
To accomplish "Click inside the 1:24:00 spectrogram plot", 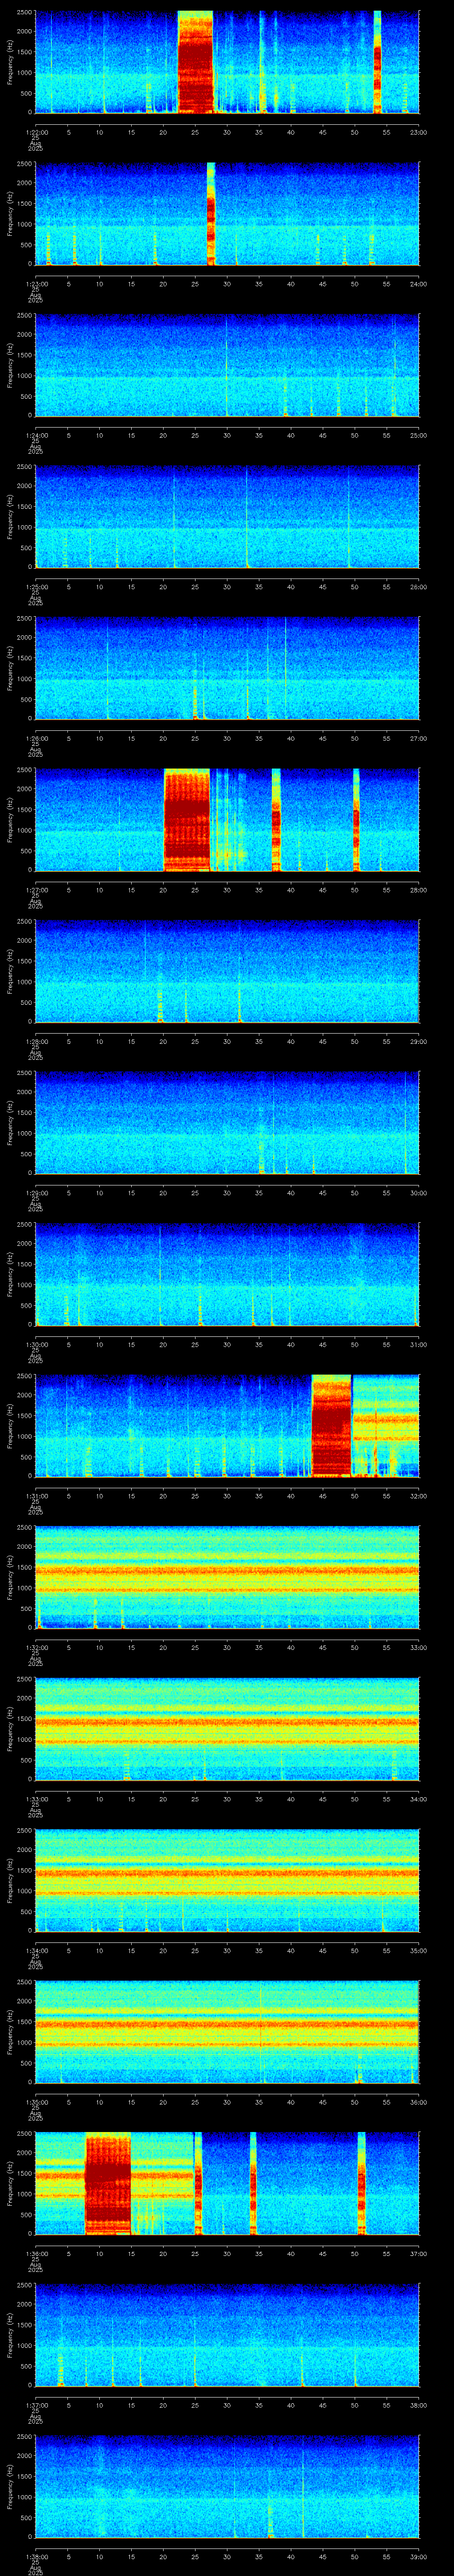I will pos(227,365).
